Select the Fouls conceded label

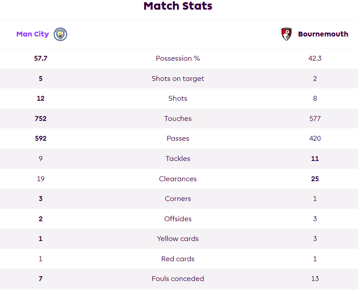click(x=178, y=279)
